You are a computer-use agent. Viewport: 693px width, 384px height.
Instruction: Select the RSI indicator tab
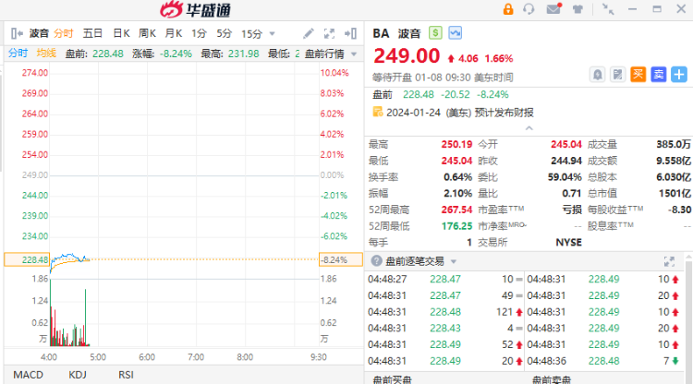[126, 375]
